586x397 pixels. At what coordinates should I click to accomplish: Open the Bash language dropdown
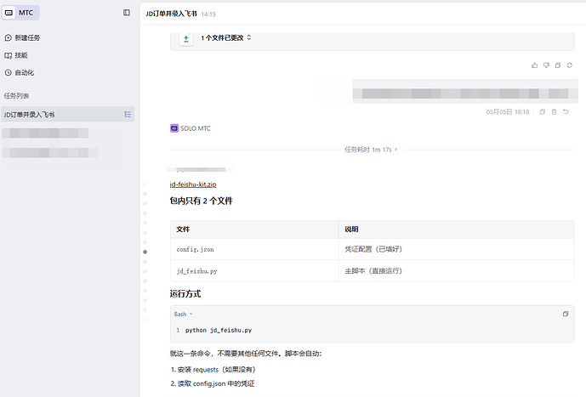point(183,314)
